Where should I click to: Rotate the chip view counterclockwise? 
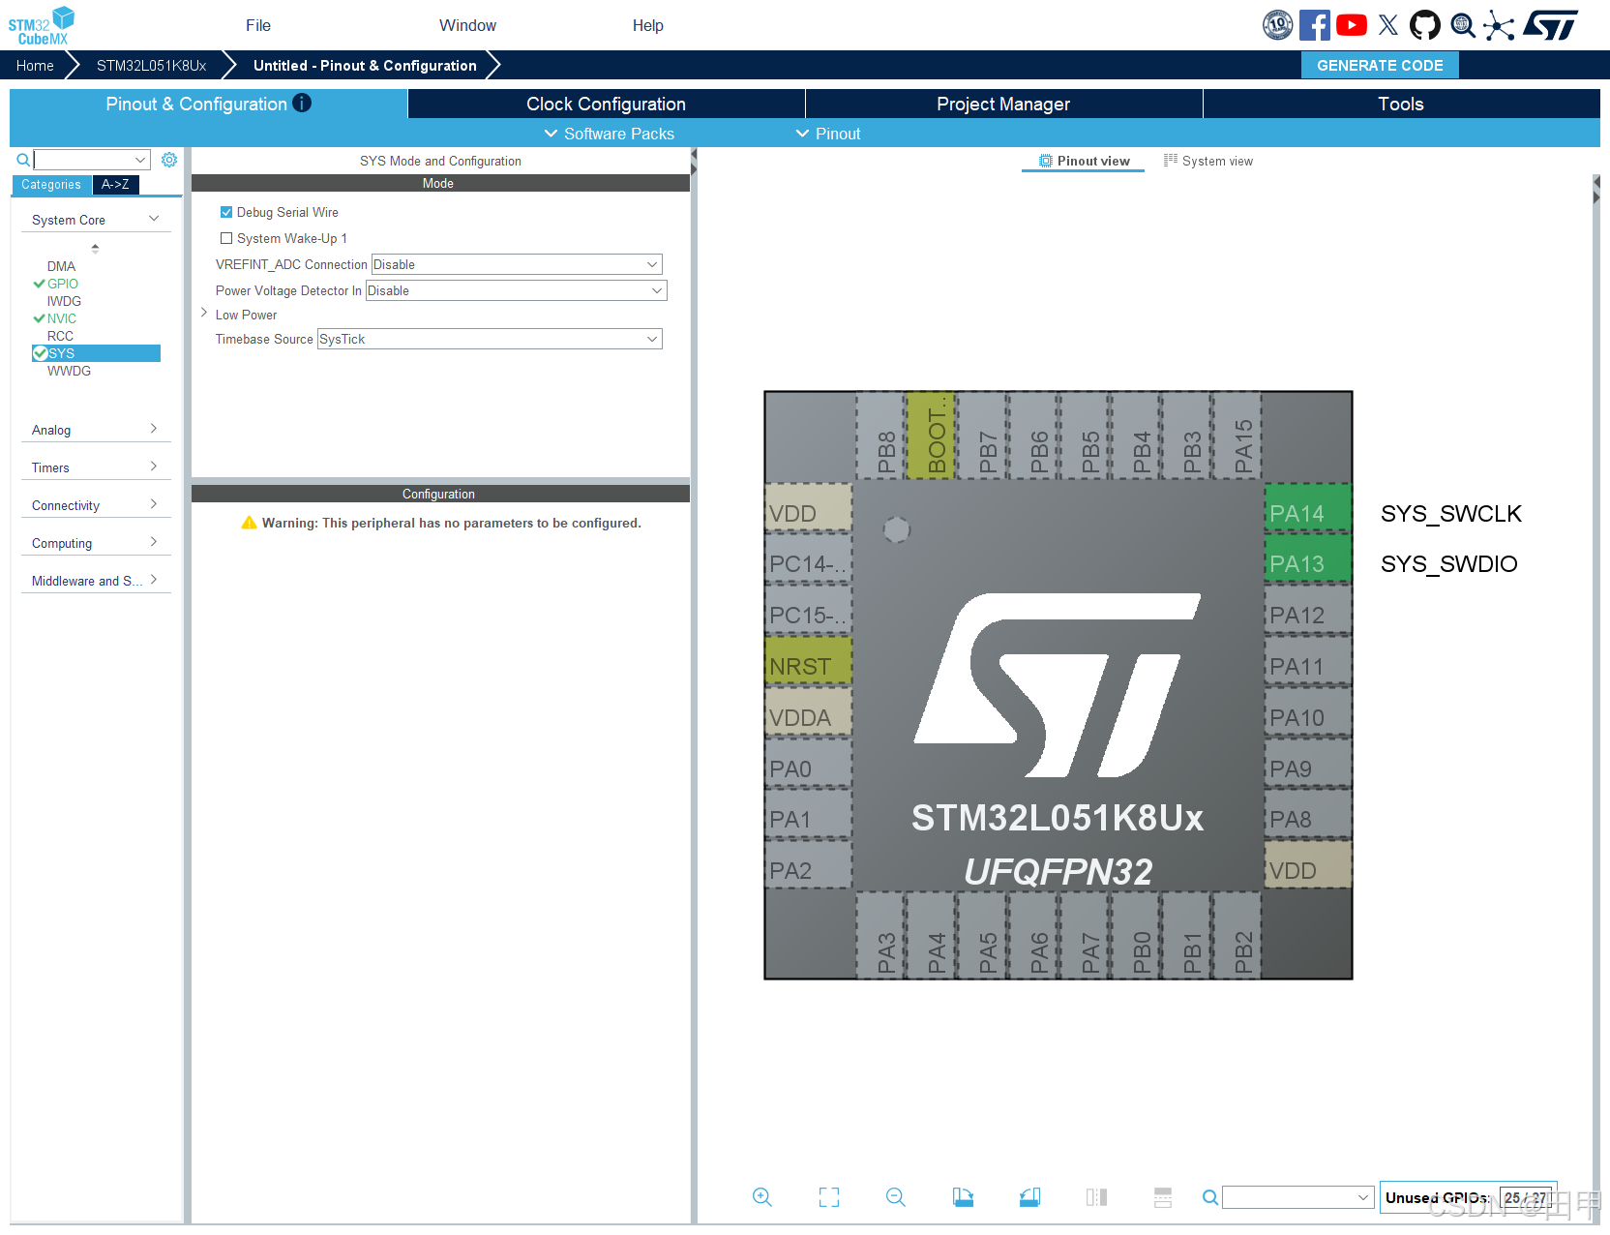pos(1029,1197)
